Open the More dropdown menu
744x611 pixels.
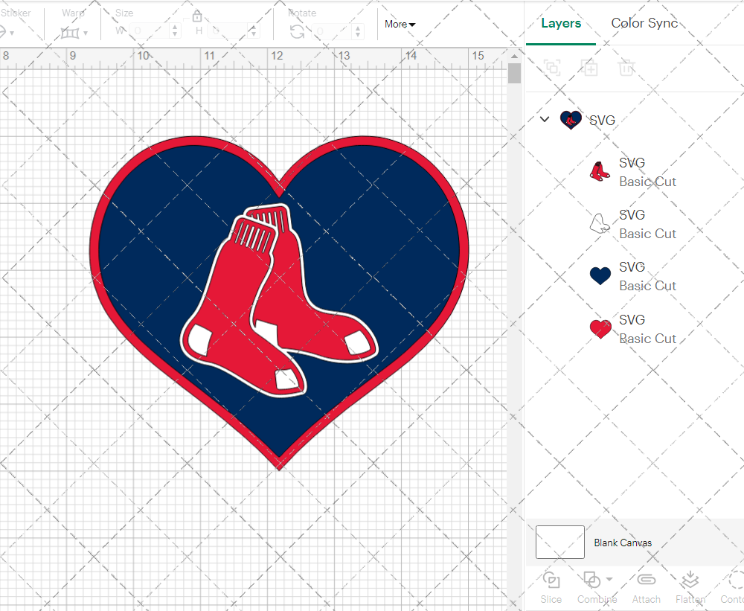[400, 25]
